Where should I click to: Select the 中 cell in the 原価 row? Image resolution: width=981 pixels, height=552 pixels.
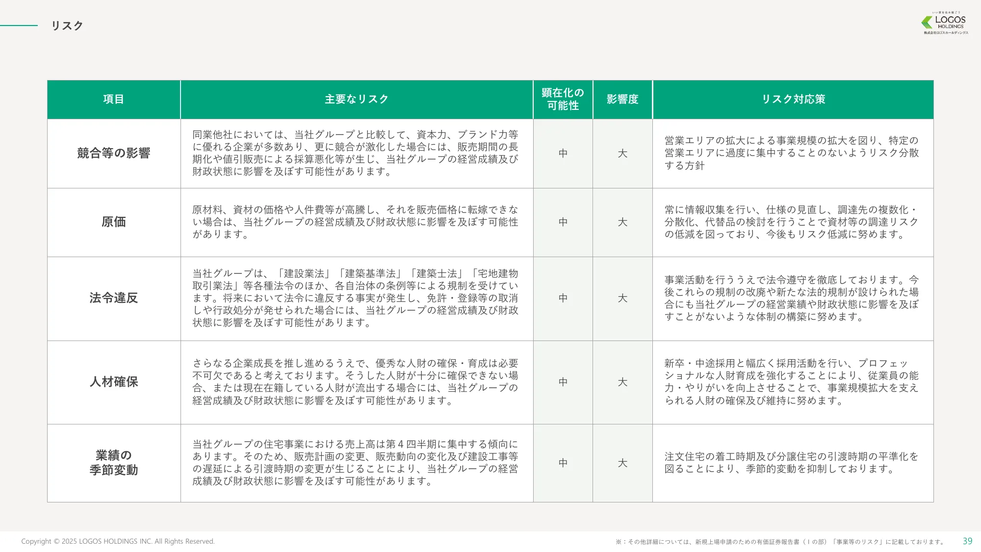pyautogui.click(x=563, y=222)
